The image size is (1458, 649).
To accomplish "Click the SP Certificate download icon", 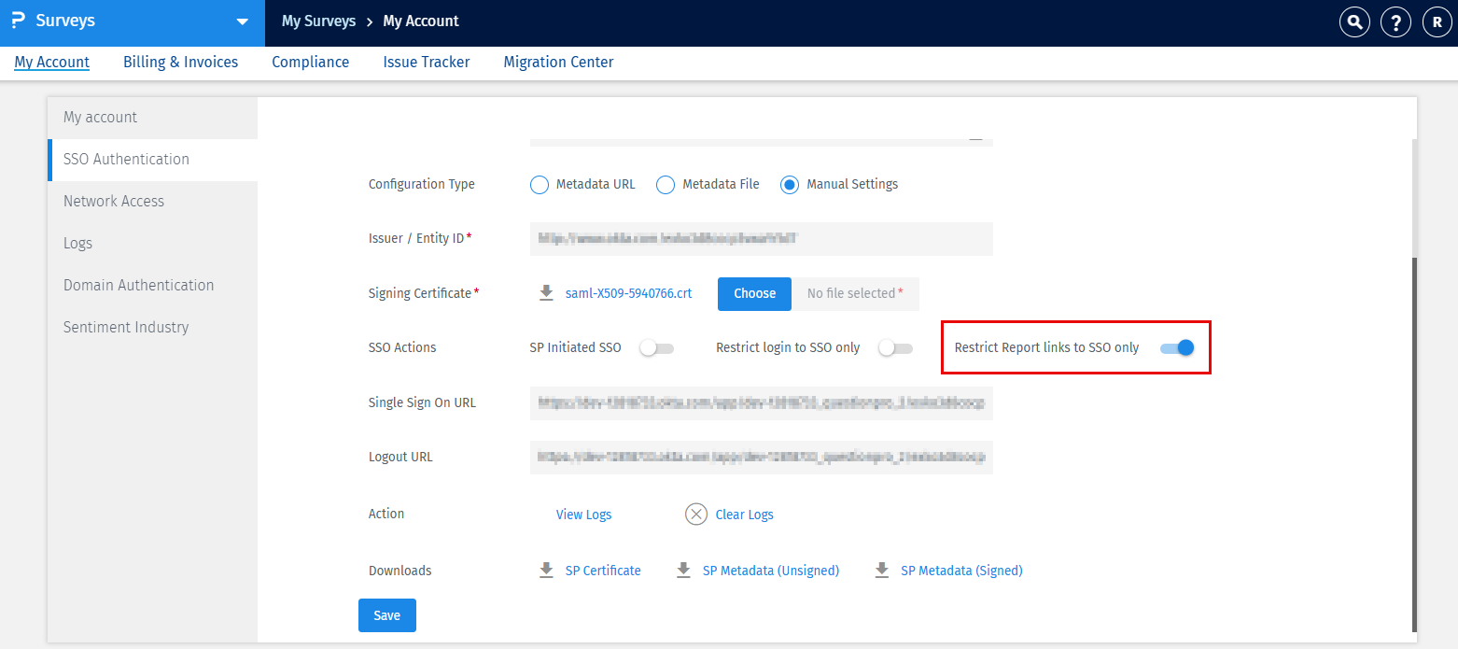I will point(546,570).
